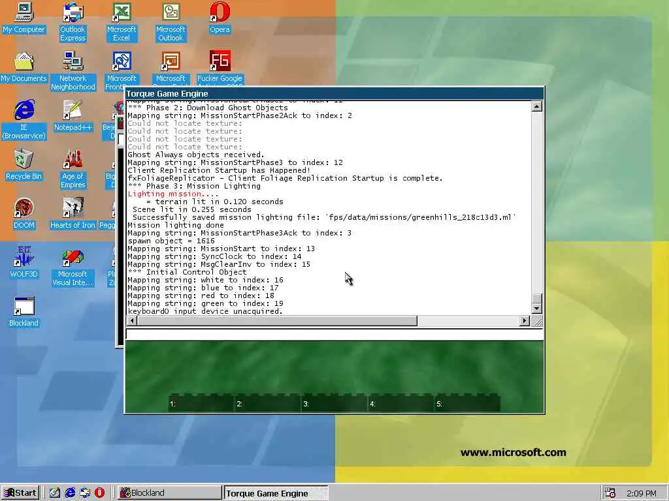The width and height of the screenshot is (669, 501).
Task: Launch the Opera shortcut on the desktop
Action: pyautogui.click(x=220, y=17)
